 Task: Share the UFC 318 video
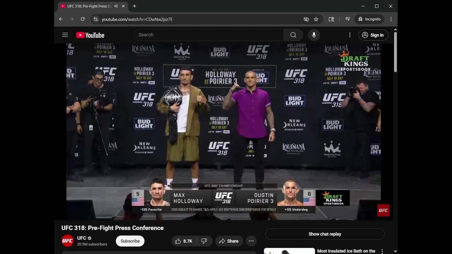pyautogui.click(x=229, y=241)
